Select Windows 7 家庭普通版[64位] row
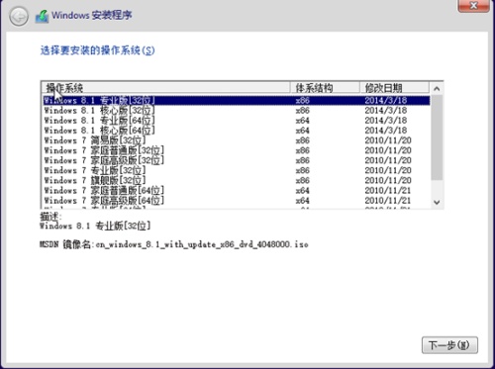 click(237, 190)
